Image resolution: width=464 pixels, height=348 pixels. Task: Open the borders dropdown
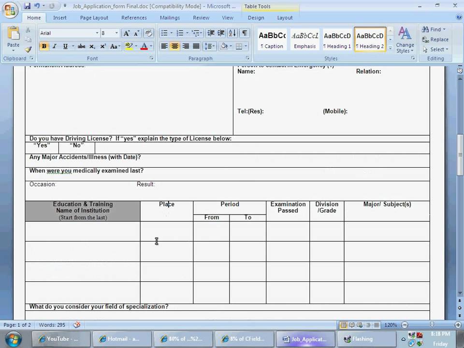(246, 46)
